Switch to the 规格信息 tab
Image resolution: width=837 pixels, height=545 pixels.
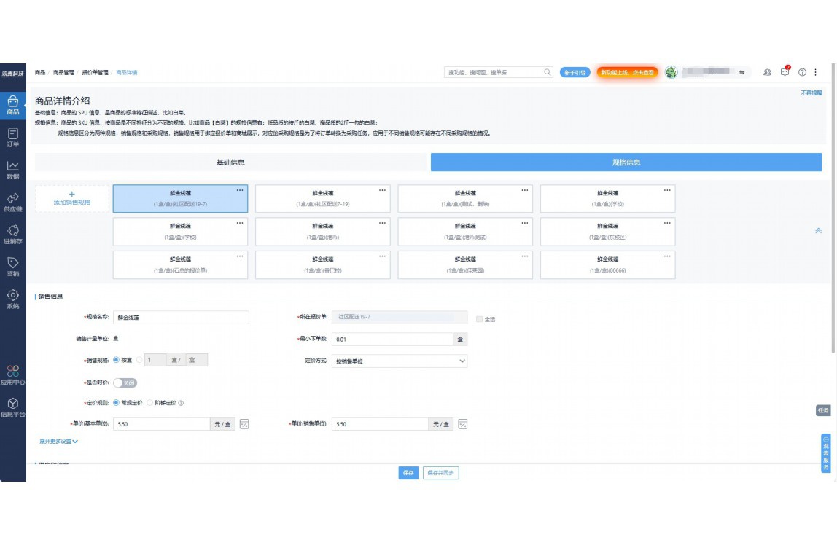(626, 162)
